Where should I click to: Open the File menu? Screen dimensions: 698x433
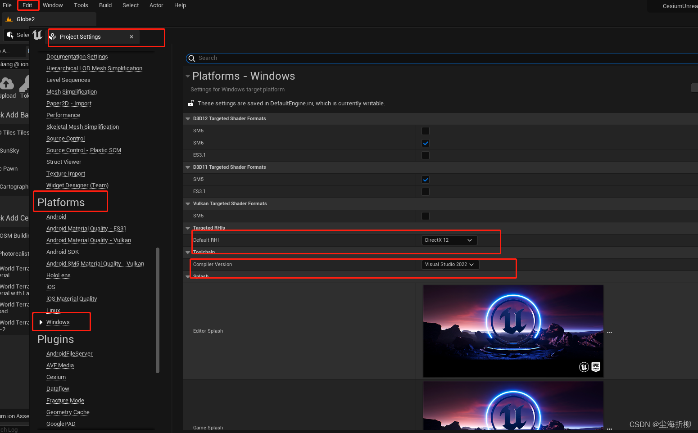pyautogui.click(x=7, y=5)
